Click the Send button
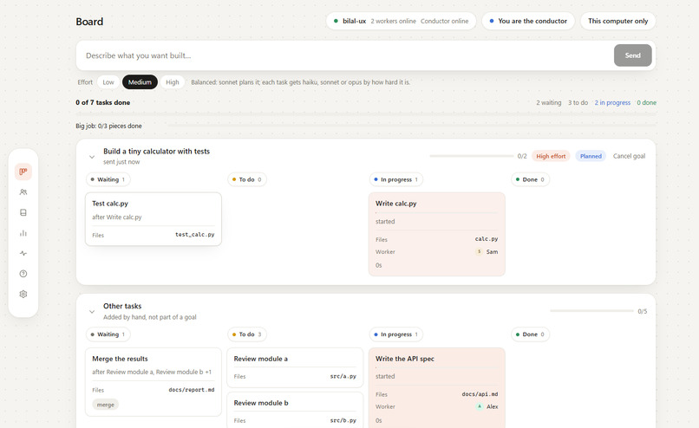Viewport: 699px width, 428px height. 632,55
